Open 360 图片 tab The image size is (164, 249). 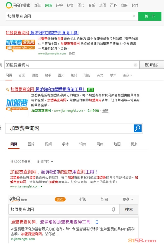pos(81,6)
